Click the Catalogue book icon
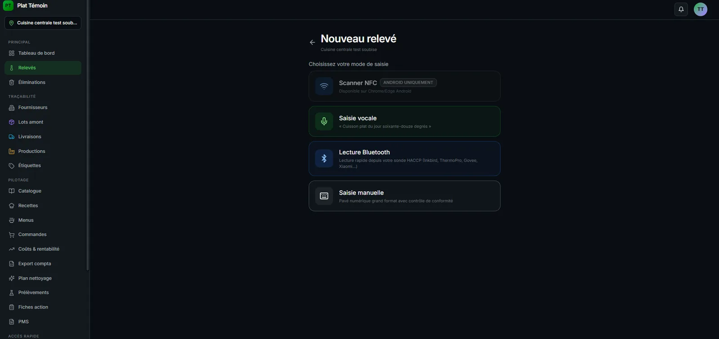 coord(12,191)
